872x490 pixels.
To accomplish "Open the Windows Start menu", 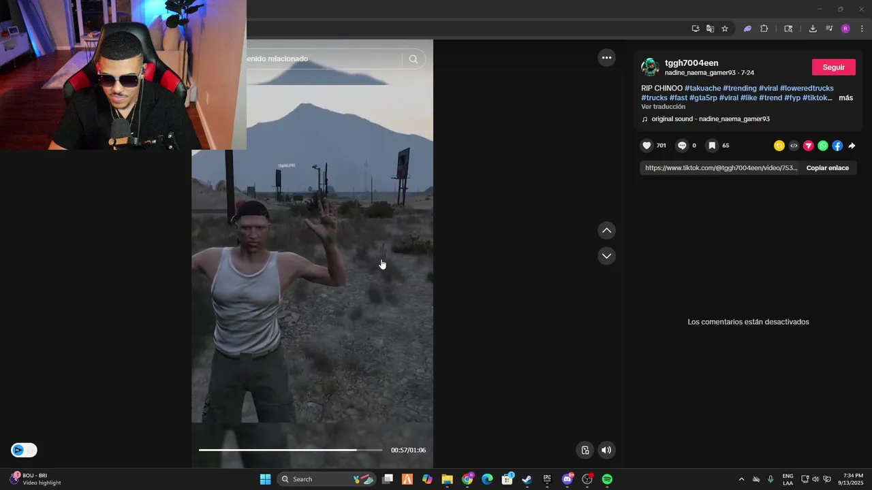I will 266,479.
